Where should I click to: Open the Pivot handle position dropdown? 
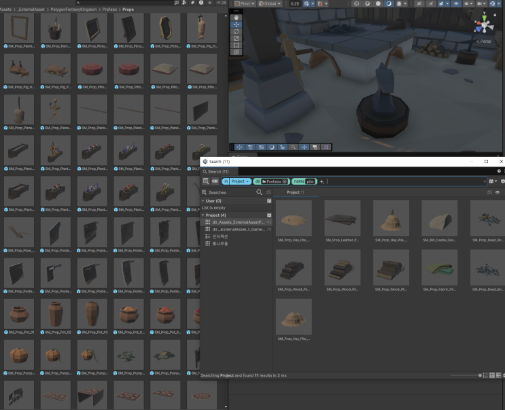[245, 3]
